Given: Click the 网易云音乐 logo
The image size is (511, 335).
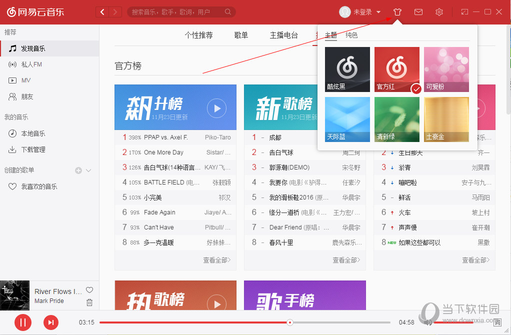Looking at the screenshot, I should tap(35, 12).
